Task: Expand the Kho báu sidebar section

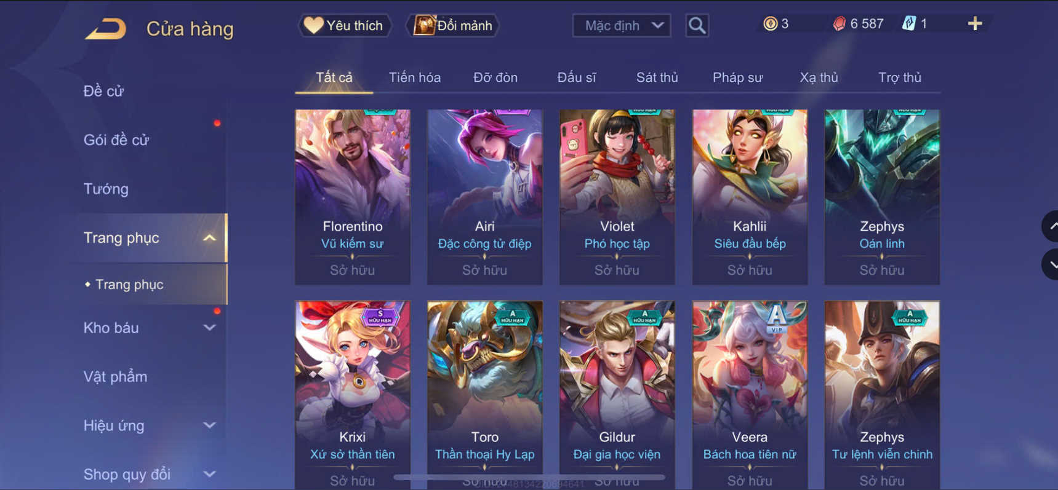Action: (x=209, y=328)
